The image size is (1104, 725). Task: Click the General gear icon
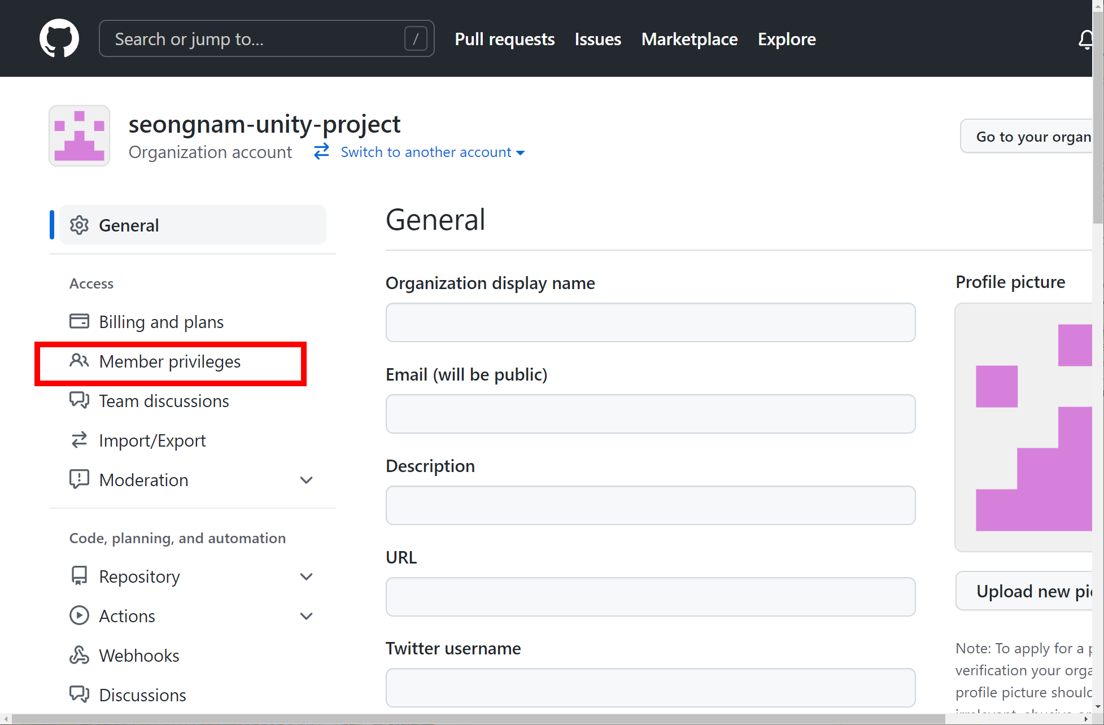[x=79, y=225]
